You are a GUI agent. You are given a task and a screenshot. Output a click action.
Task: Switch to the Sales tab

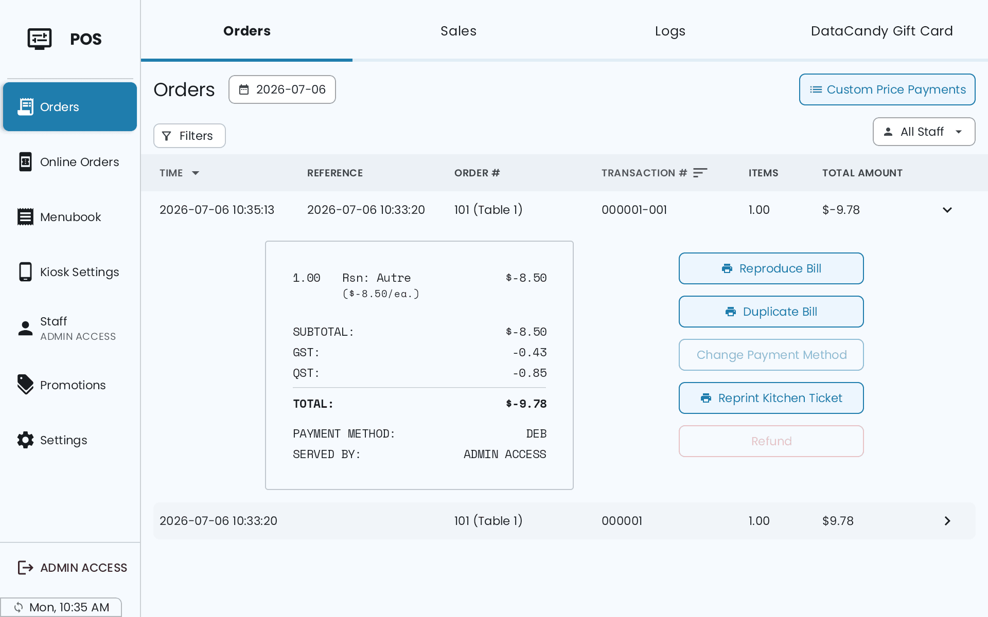[x=458, y=31]
